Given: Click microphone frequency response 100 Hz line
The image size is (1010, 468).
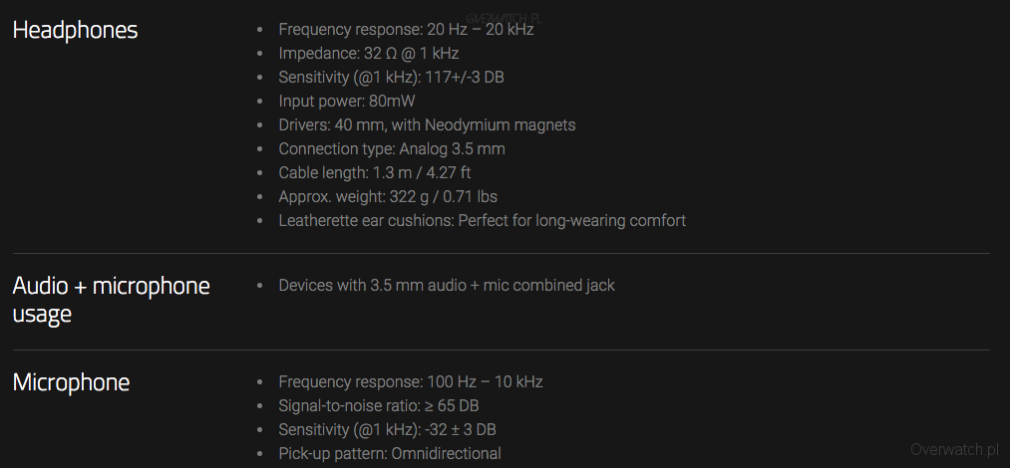Looking at the screenshot, I should point(411,382).
